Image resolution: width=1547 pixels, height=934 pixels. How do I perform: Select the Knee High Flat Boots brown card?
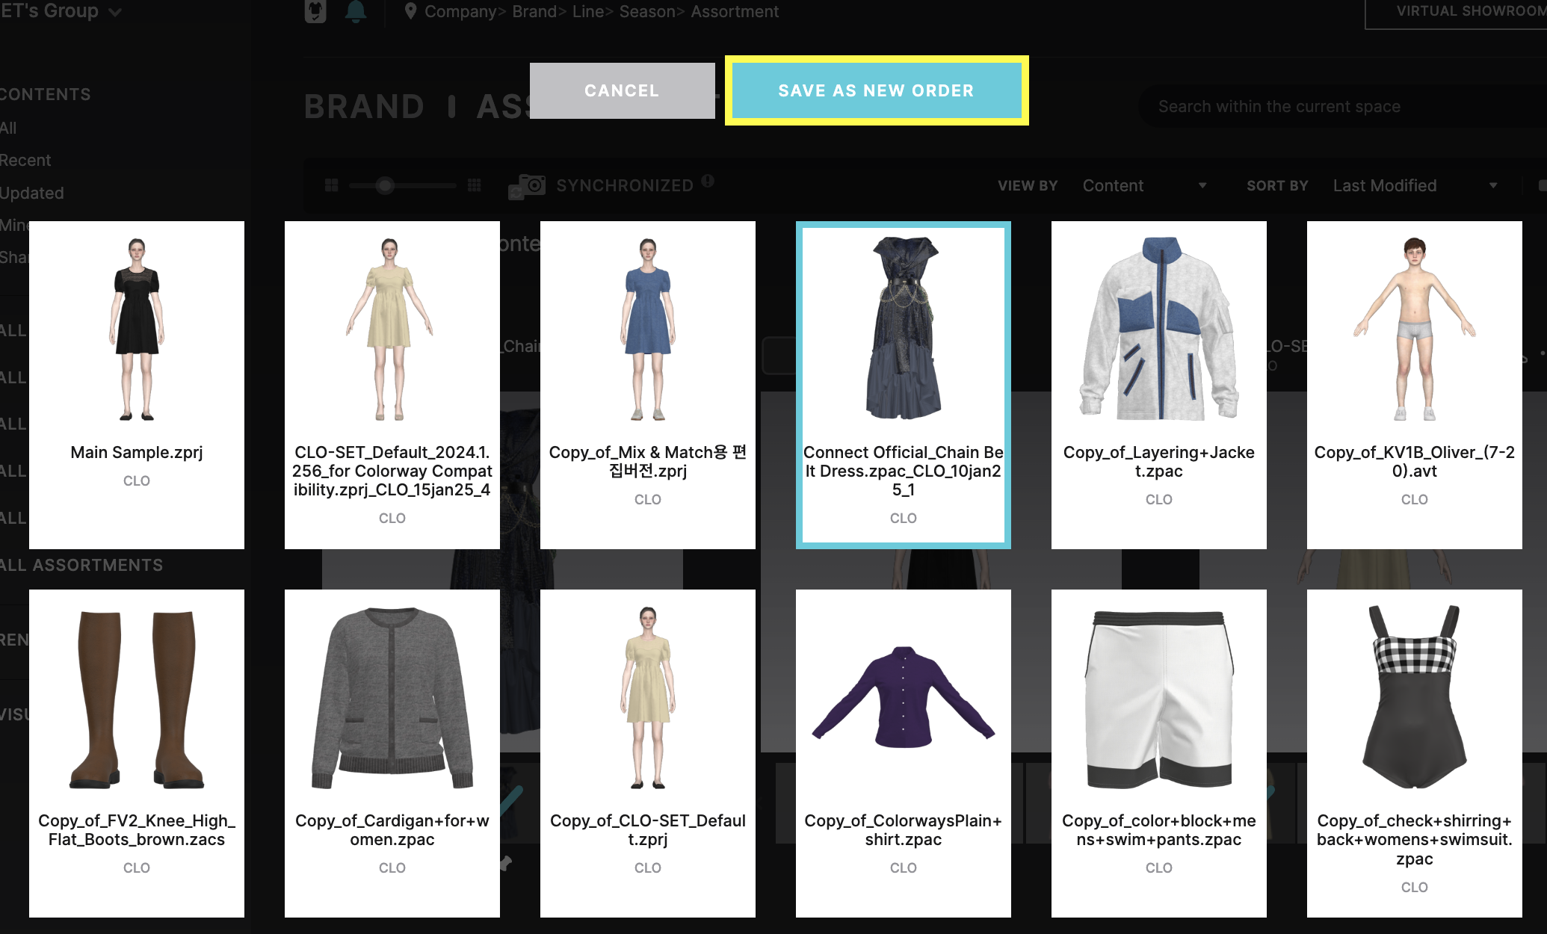click(x=137, y=753)
